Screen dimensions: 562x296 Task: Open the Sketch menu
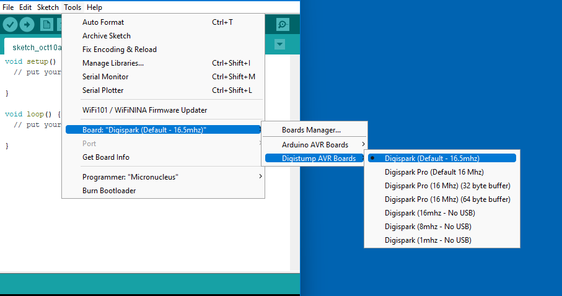(48, 7)
